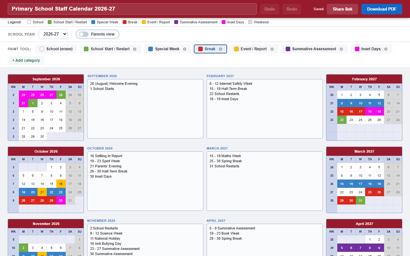The height and width of the screenshot is (256, 410).
Task: Click 2 November green restart day
Action: (23, 248)
